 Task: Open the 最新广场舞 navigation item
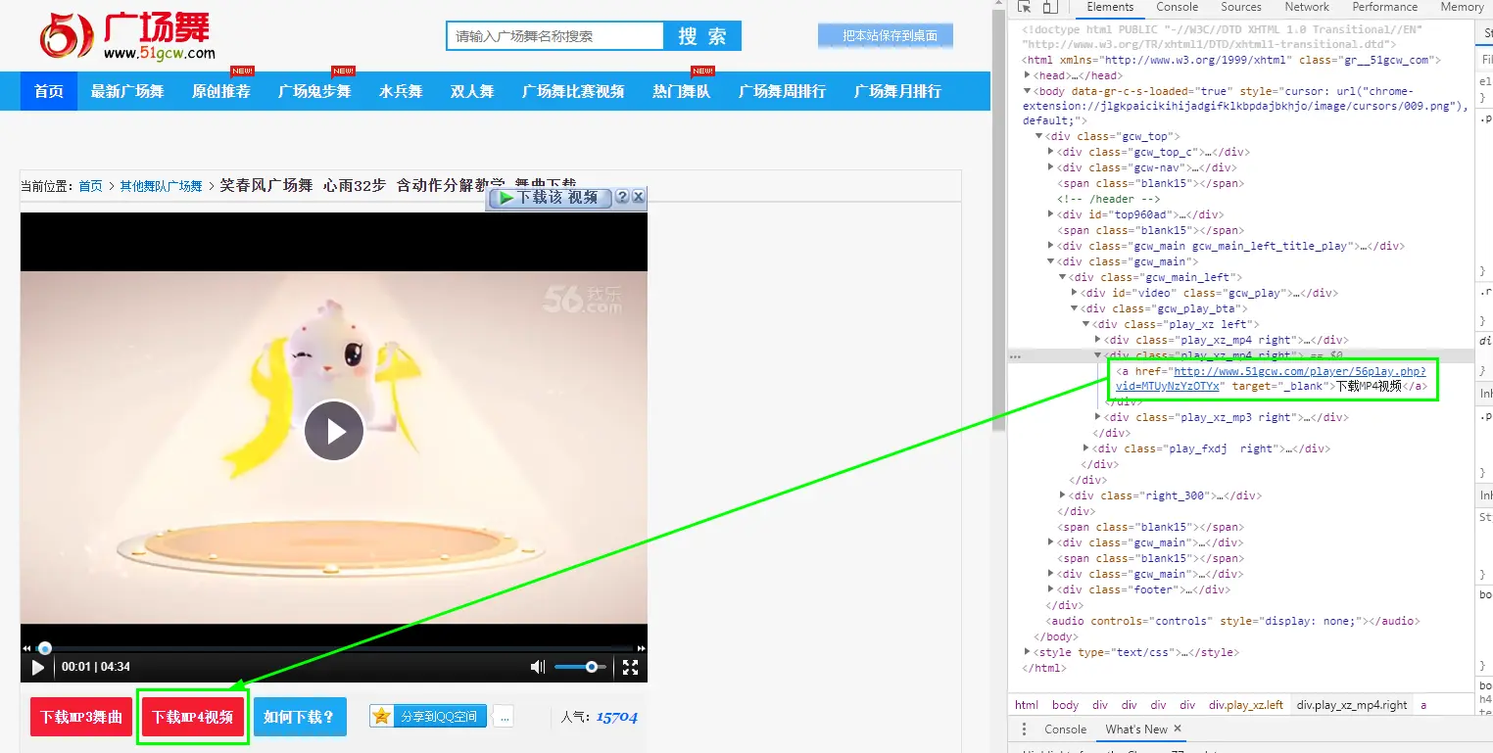tap(127, 91)
